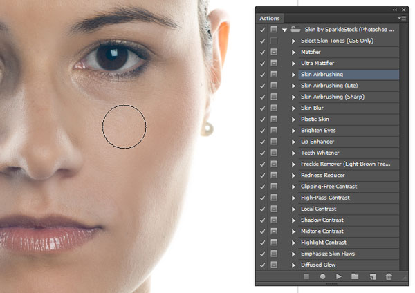Toggle dialog icon for Plastic Skin
This screenshot has height=293, width=415.
tap(274, 120)
